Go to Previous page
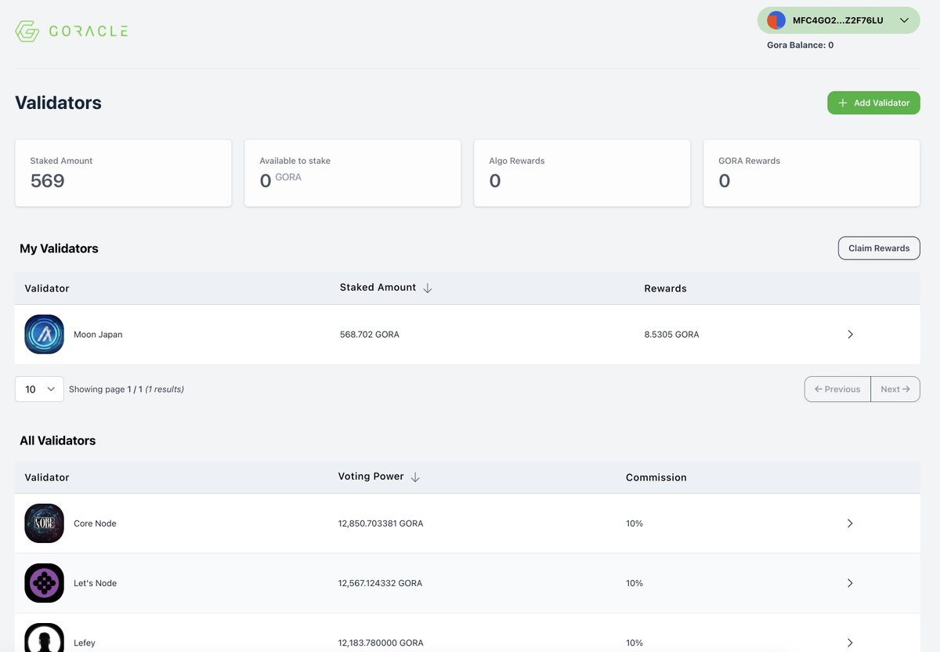The width and height of the screenshot is (940, 652). coord(837,389)
